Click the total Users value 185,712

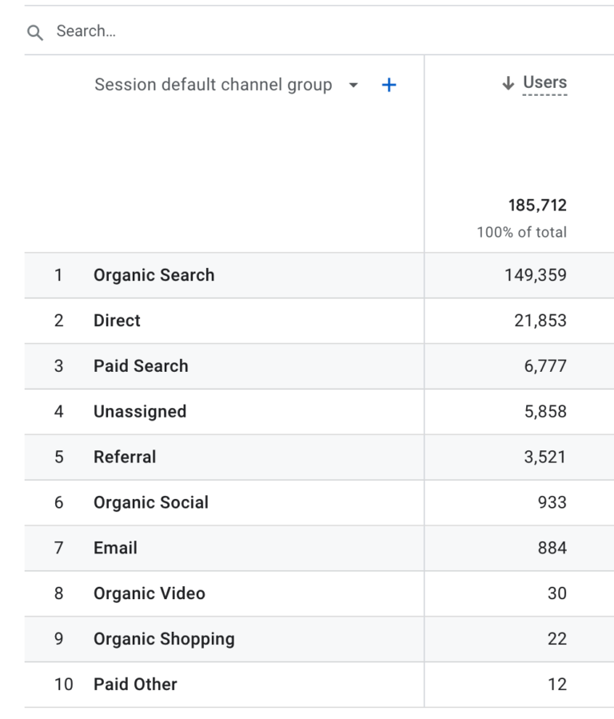click(536, 205)
